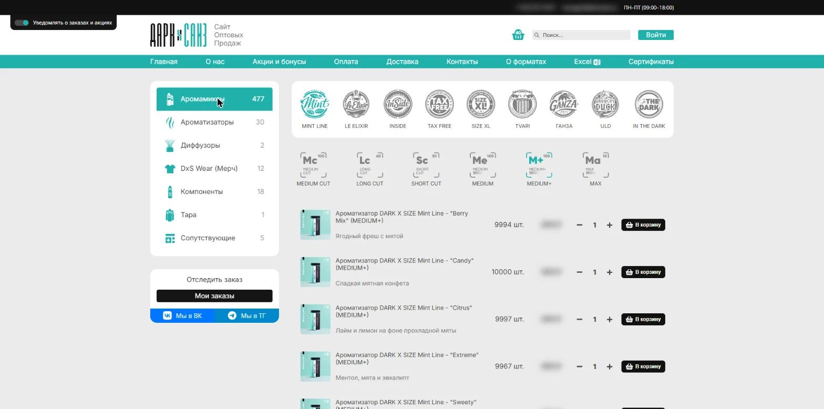Open the Сертификаты menu item
The image size is (824, 409).
(x=651, y=62)
